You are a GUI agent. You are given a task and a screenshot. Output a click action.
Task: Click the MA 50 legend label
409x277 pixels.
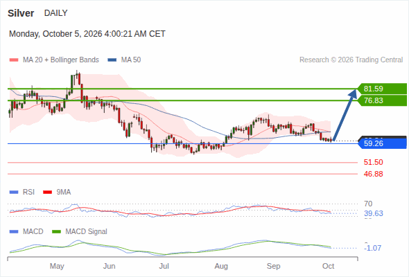tap(131, 60)
